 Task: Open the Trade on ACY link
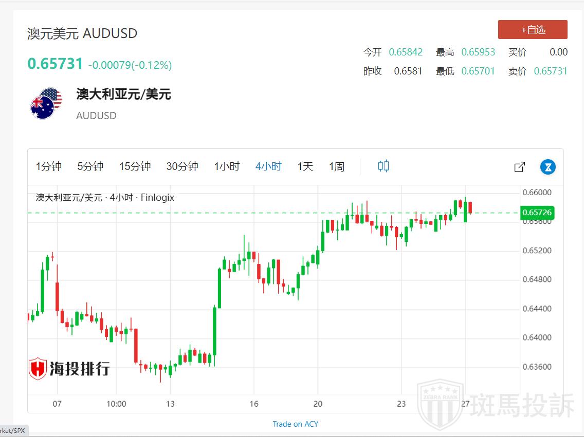point(295,424)
